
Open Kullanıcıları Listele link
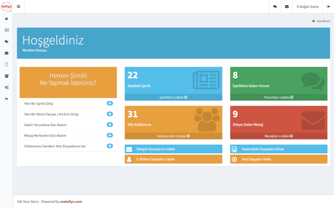pos(173,136)
